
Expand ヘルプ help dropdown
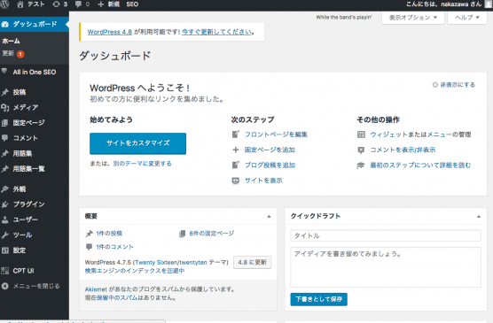coord(467,18)
